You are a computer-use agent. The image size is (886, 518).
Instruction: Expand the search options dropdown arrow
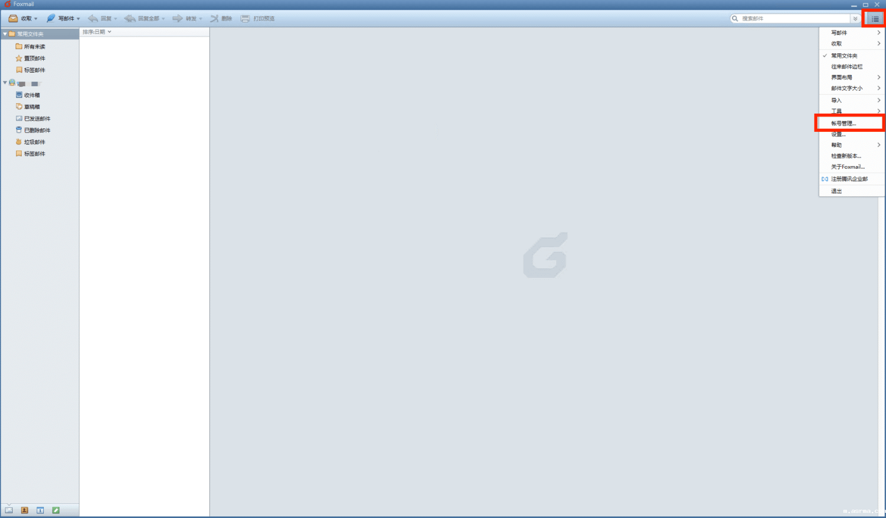[855, 19]
